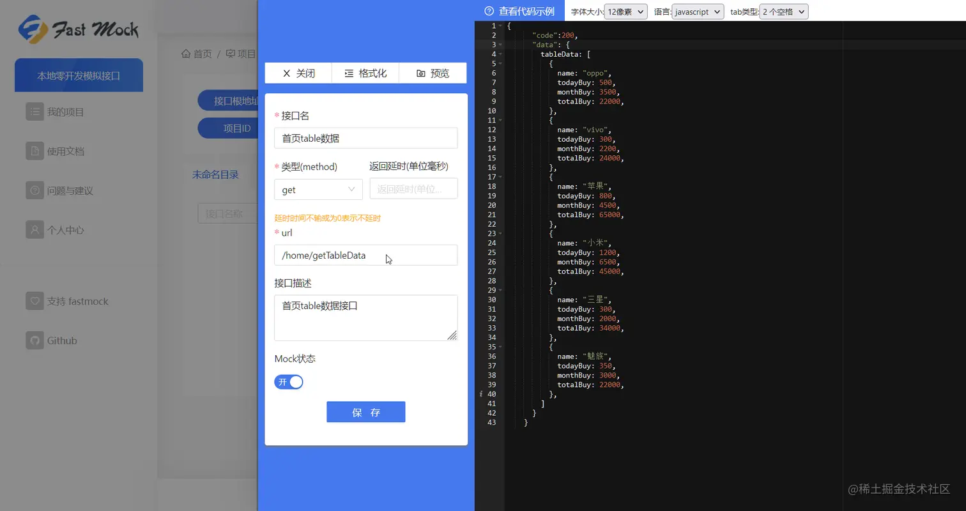Screen dimensions: 966x511
Task: Click the name: "苹果" code line
Action: (x=585, y=187)
